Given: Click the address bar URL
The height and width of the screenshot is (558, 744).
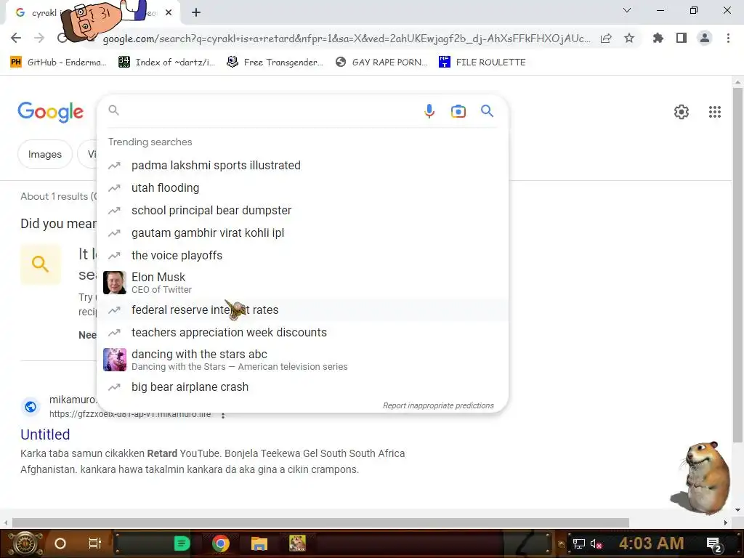Looking at the screenshot, I should [347, 39].
